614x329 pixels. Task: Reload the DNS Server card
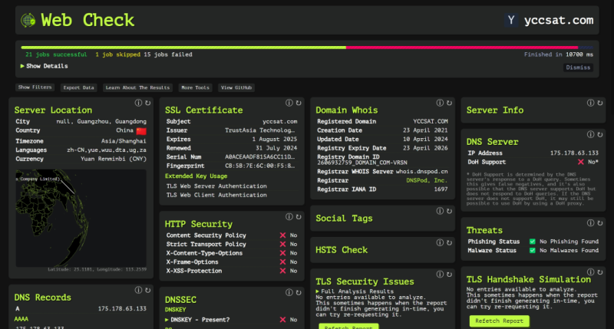[x=599, y=134]
